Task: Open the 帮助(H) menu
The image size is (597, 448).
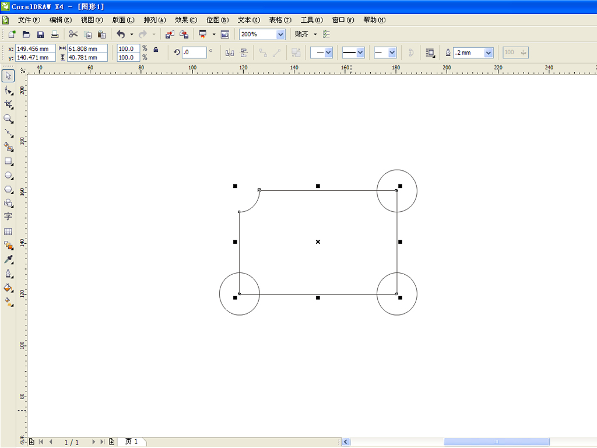Action: point(374,20)
